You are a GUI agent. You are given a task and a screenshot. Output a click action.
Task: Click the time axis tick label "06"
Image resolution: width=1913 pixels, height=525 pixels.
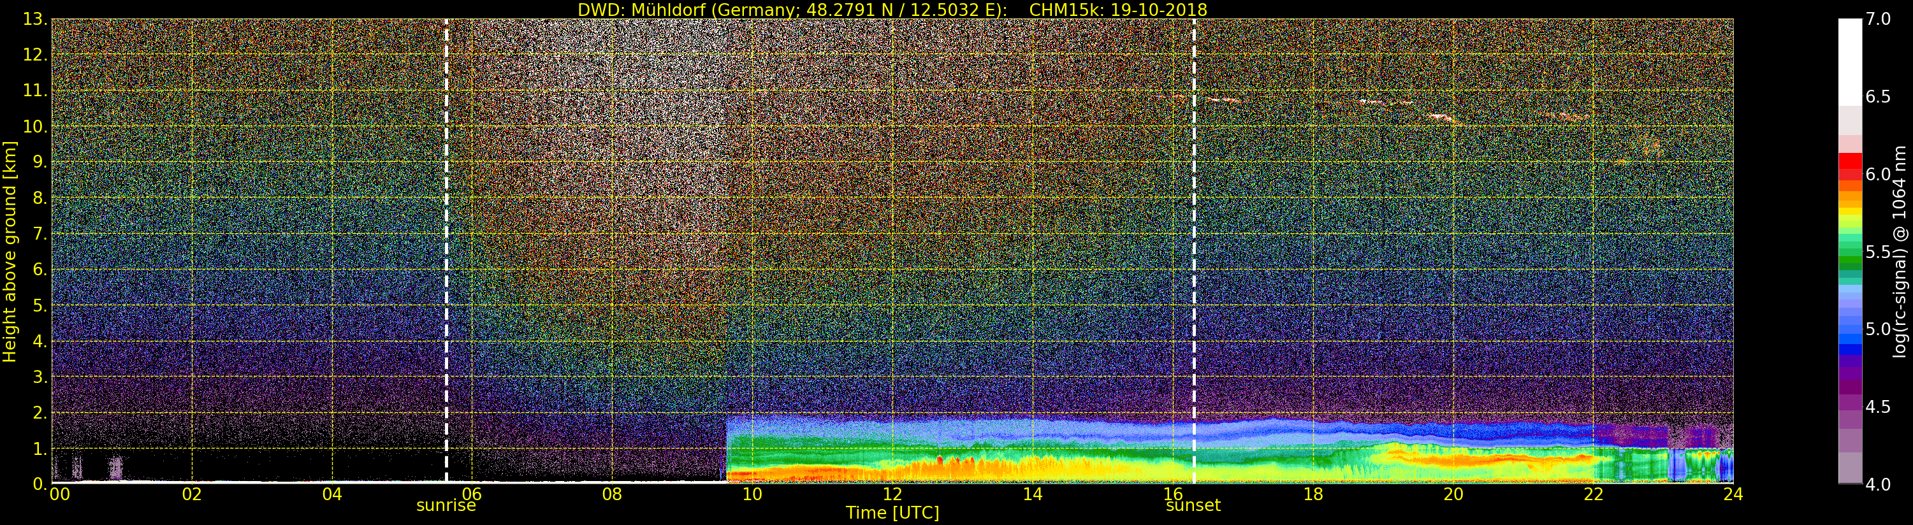[x=472, y=494]
